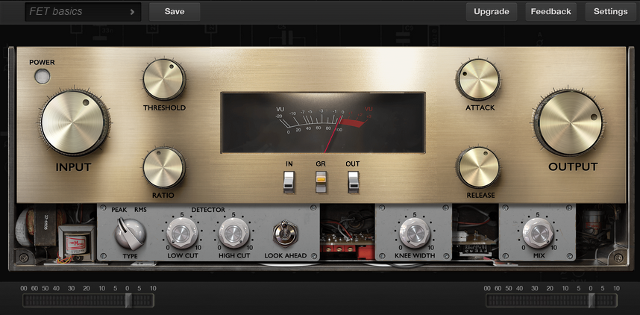This screenshot has width=640, height=315.
Task: Click the RELEASE knob
Action: 478,167
